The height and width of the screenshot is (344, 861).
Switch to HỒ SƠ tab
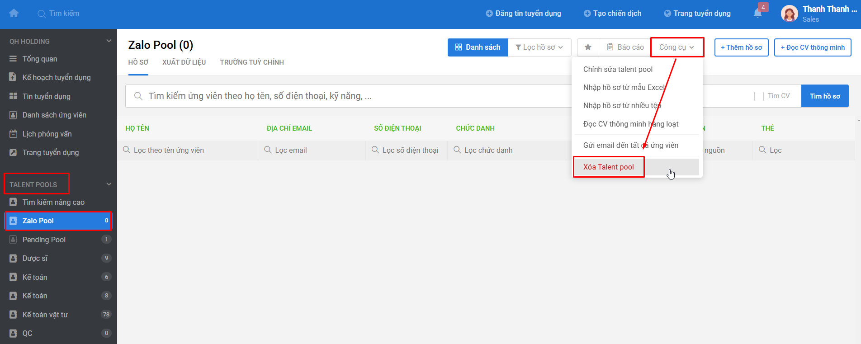[x=138, y=62]
